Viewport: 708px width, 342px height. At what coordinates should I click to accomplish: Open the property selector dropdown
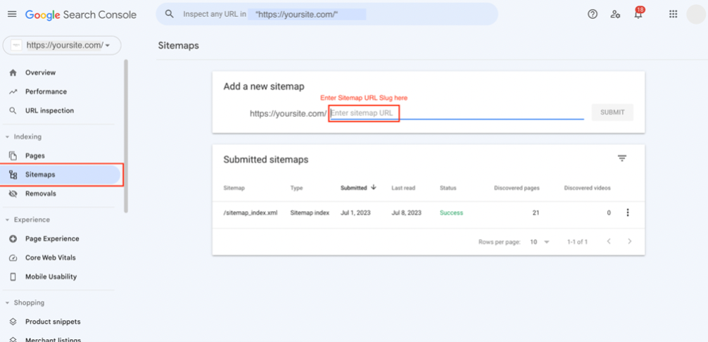(62, 45)
